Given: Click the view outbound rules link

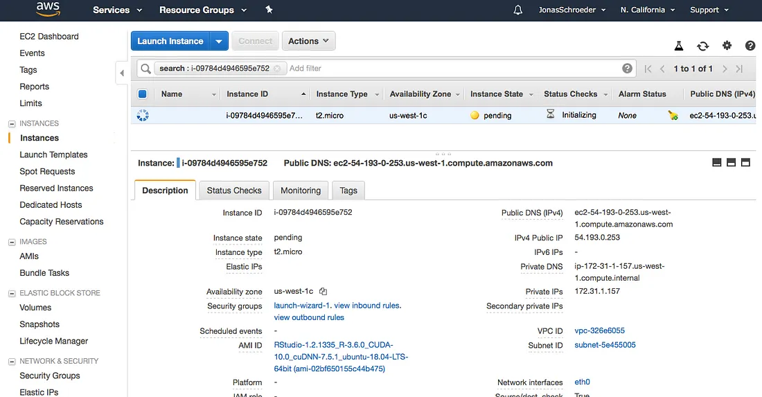Looking at the screenshot, I should (x=309, y=317).
